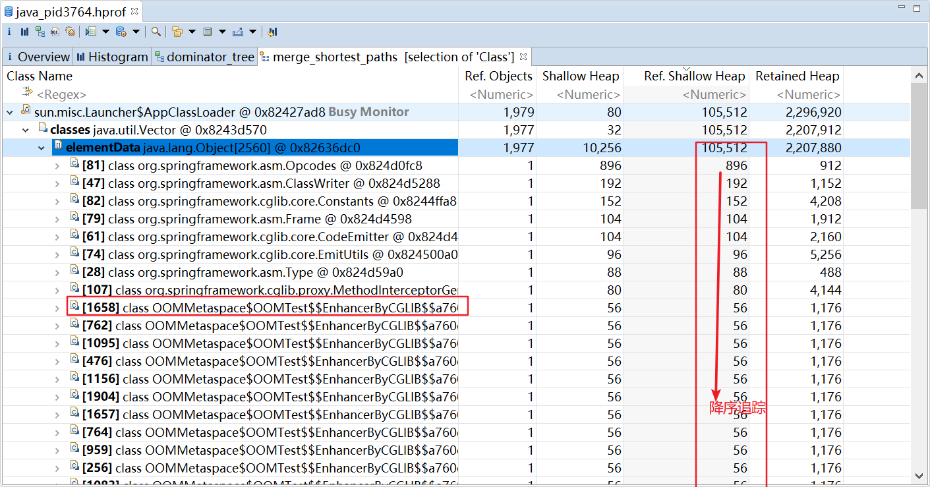
Task: Close the merge_shortest_paths tab
Action: (523, 57)
